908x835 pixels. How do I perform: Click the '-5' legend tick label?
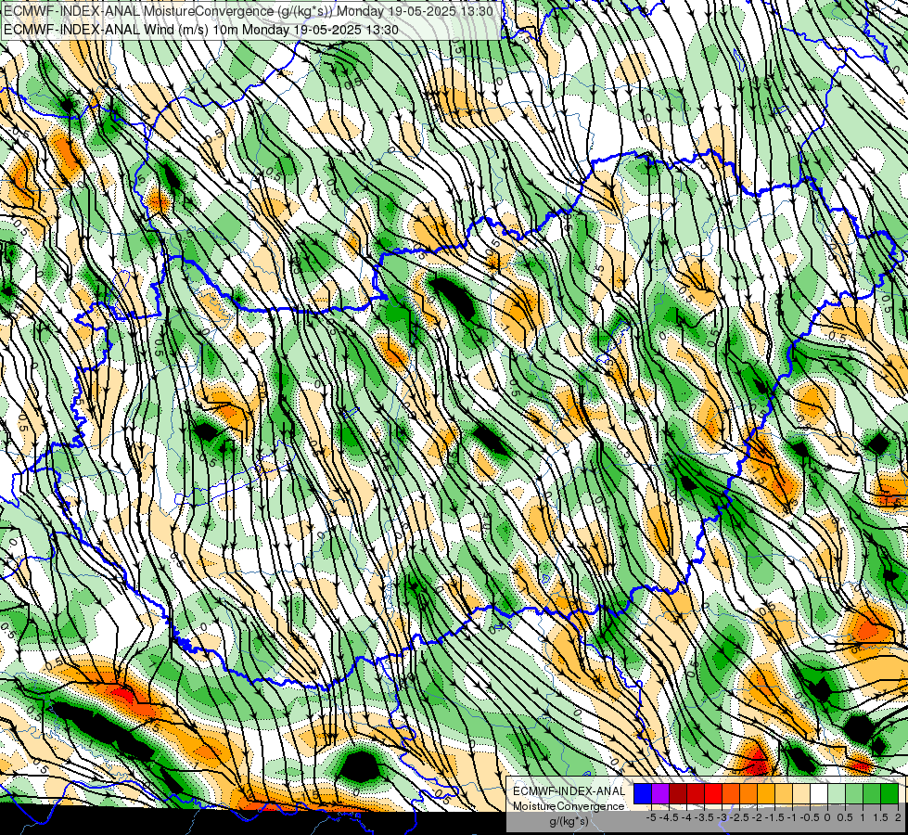[x=651, y=817]
